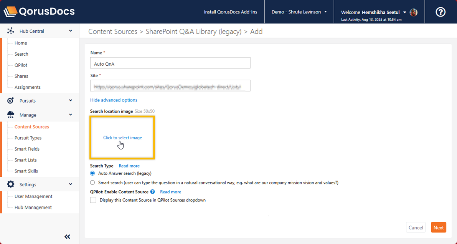Collapse the Hub Central section chevron
The height and width of the screenshot is (244, 457).
[71, 31]
